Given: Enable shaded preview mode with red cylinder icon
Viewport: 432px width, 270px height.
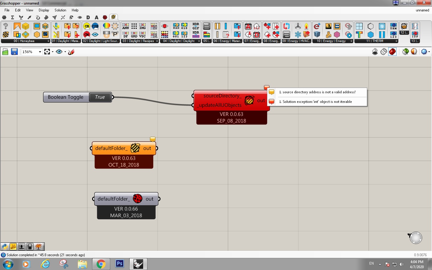Looking at the screenshot, I should click(392, 52).
